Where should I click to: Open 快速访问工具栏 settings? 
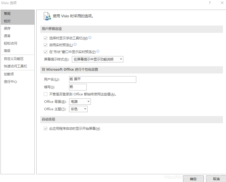[18, 66]
